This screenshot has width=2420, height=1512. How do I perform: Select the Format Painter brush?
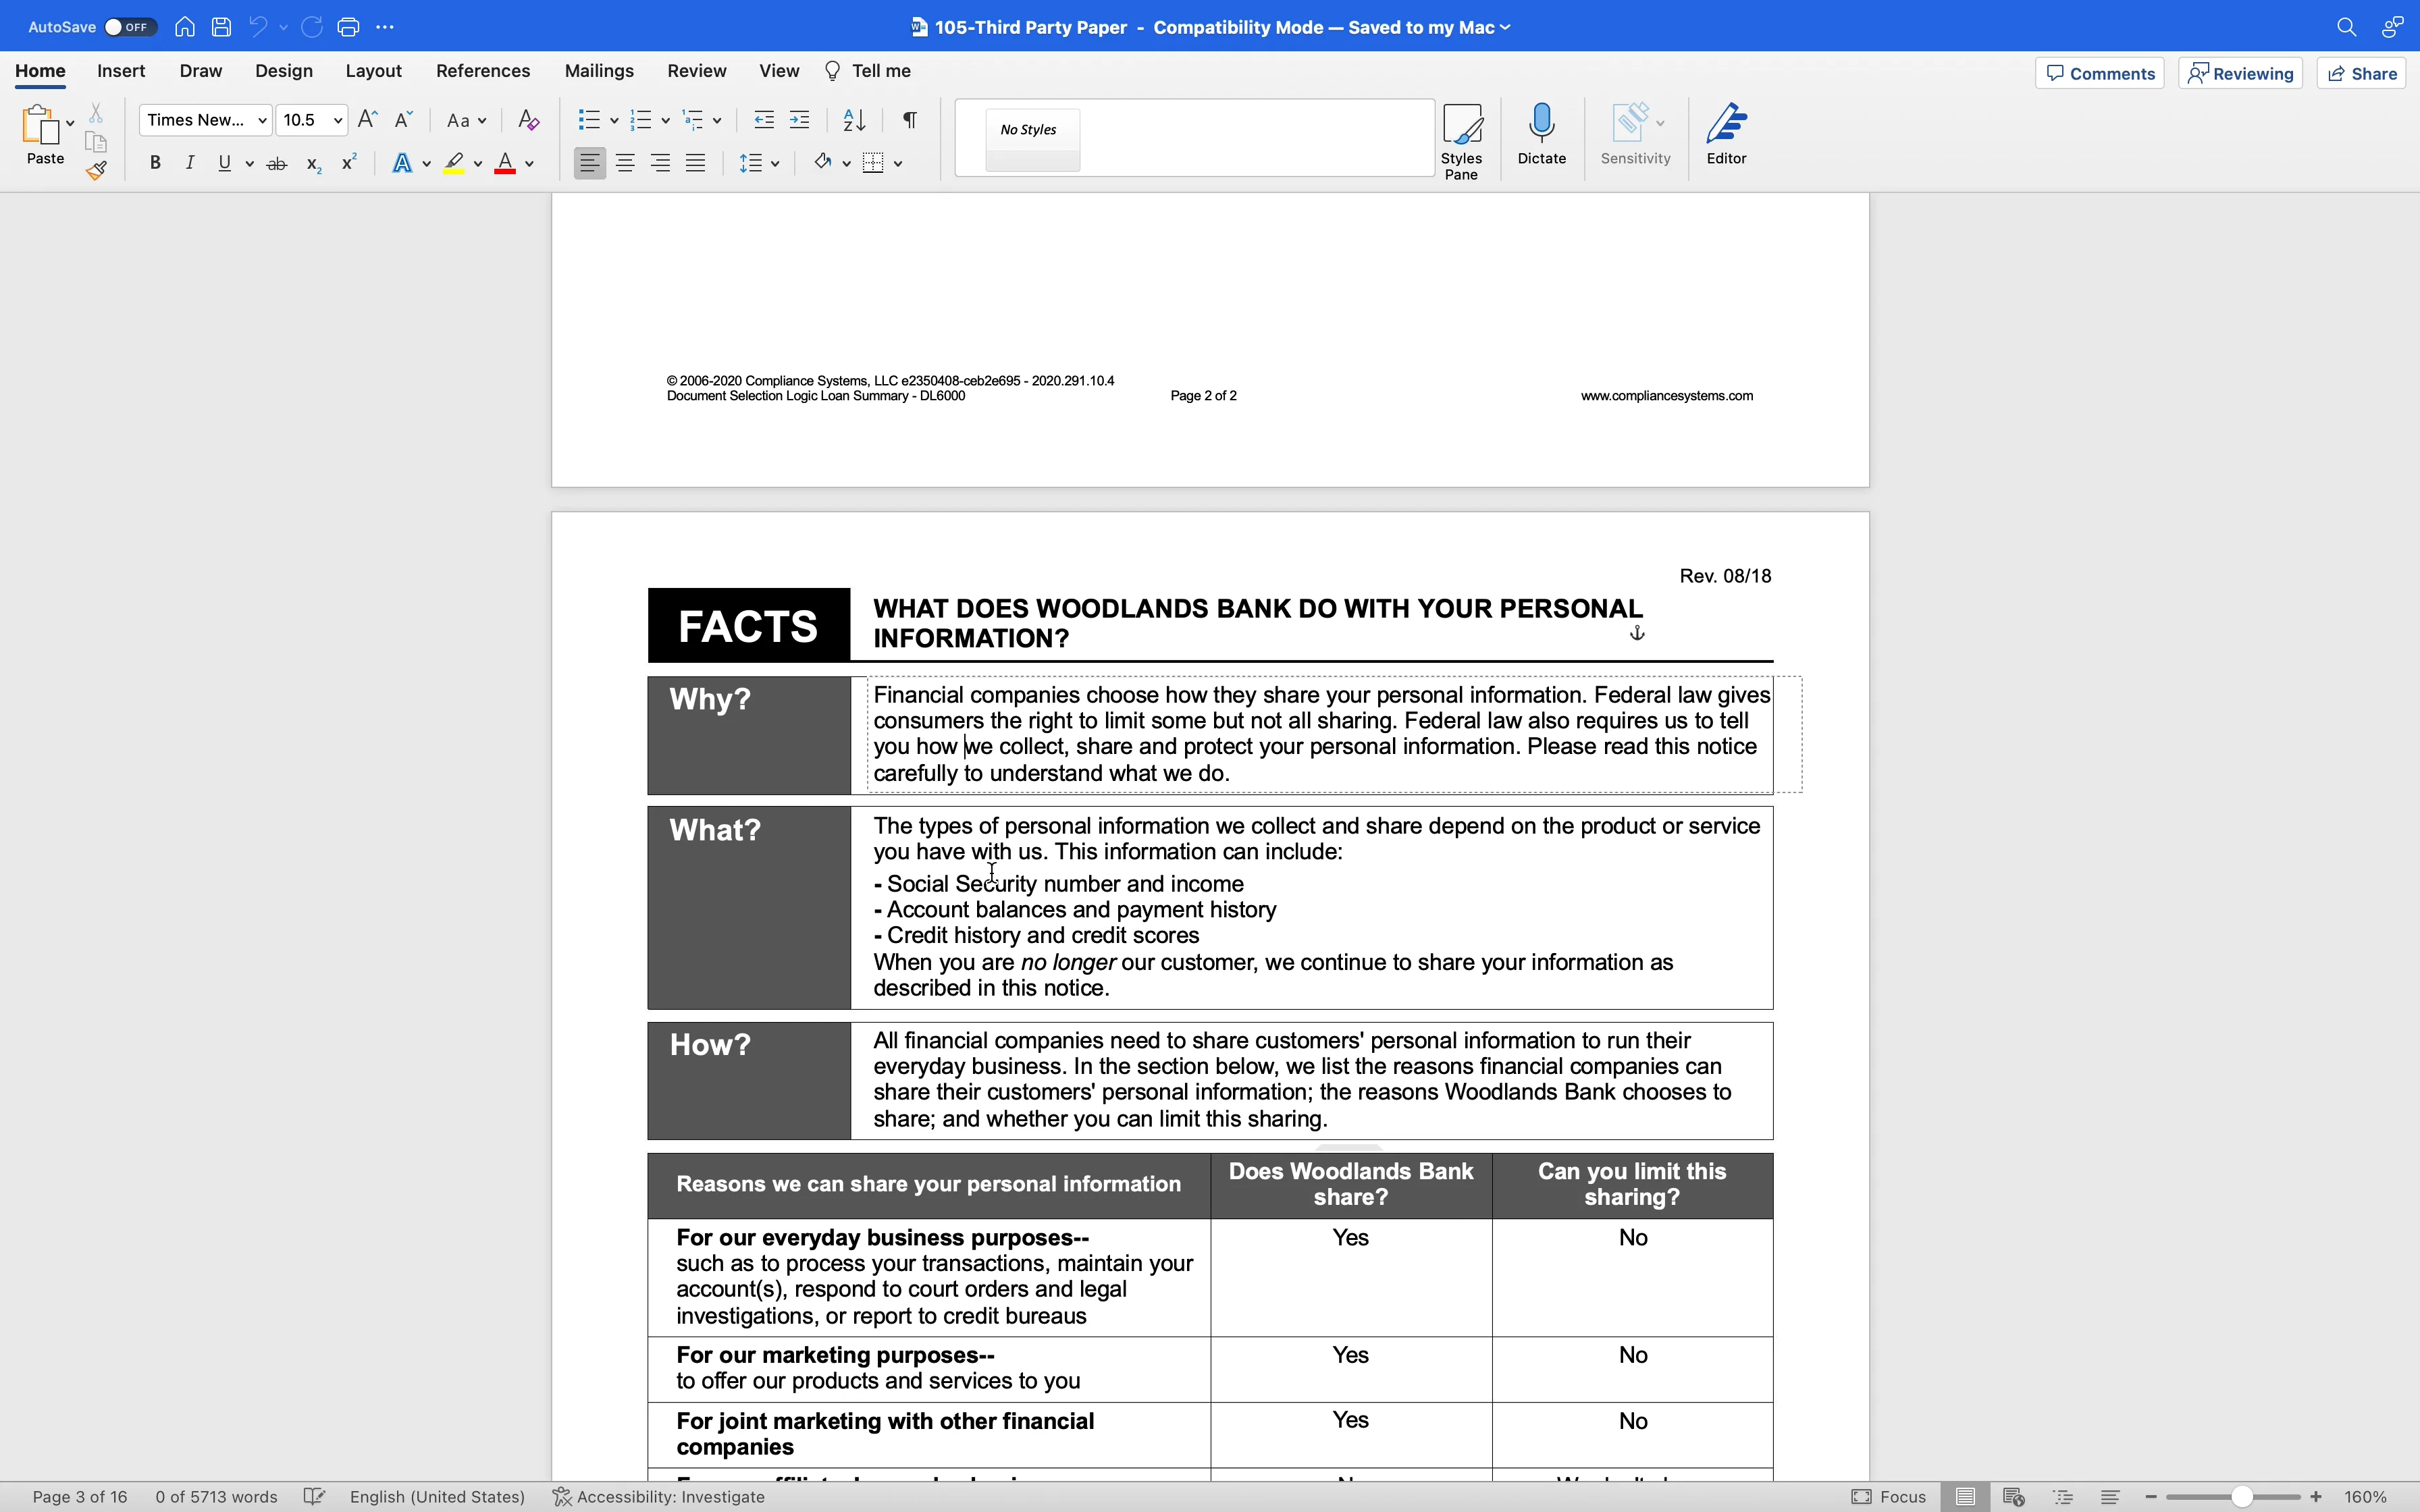click(x=96, y=171)
